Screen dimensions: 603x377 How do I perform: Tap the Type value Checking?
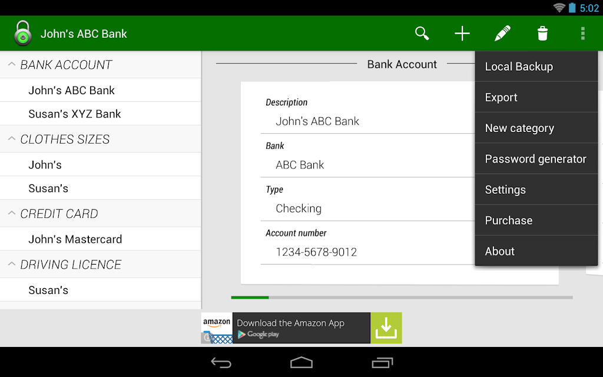coord(299,209)
